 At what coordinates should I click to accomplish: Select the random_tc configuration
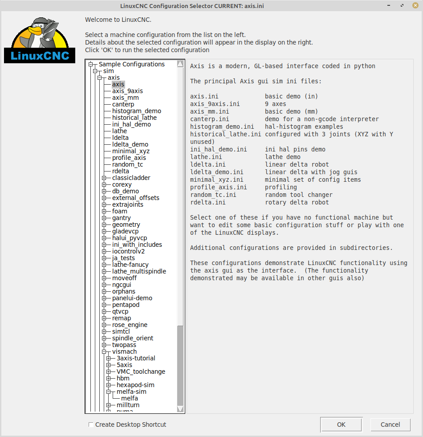(127, 164)
